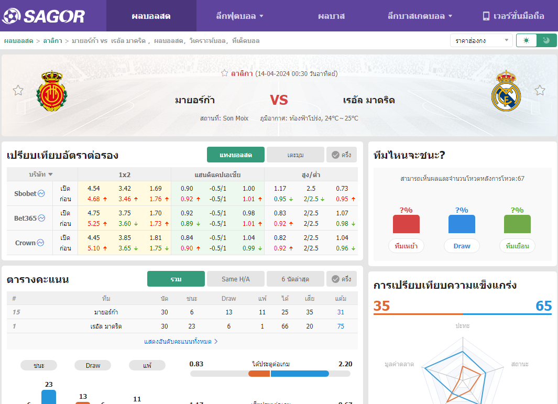Click the goals scored per game comparison bar
This screenshot has height=404, width=558.
coord(270,374)
